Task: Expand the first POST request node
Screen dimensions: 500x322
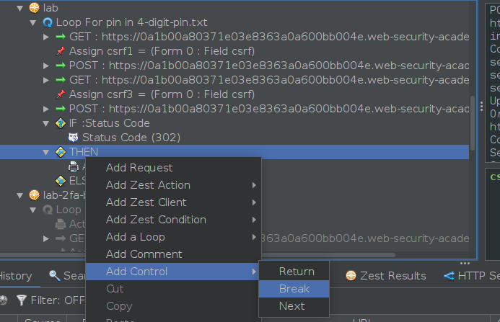Action: tap(47, 66)
